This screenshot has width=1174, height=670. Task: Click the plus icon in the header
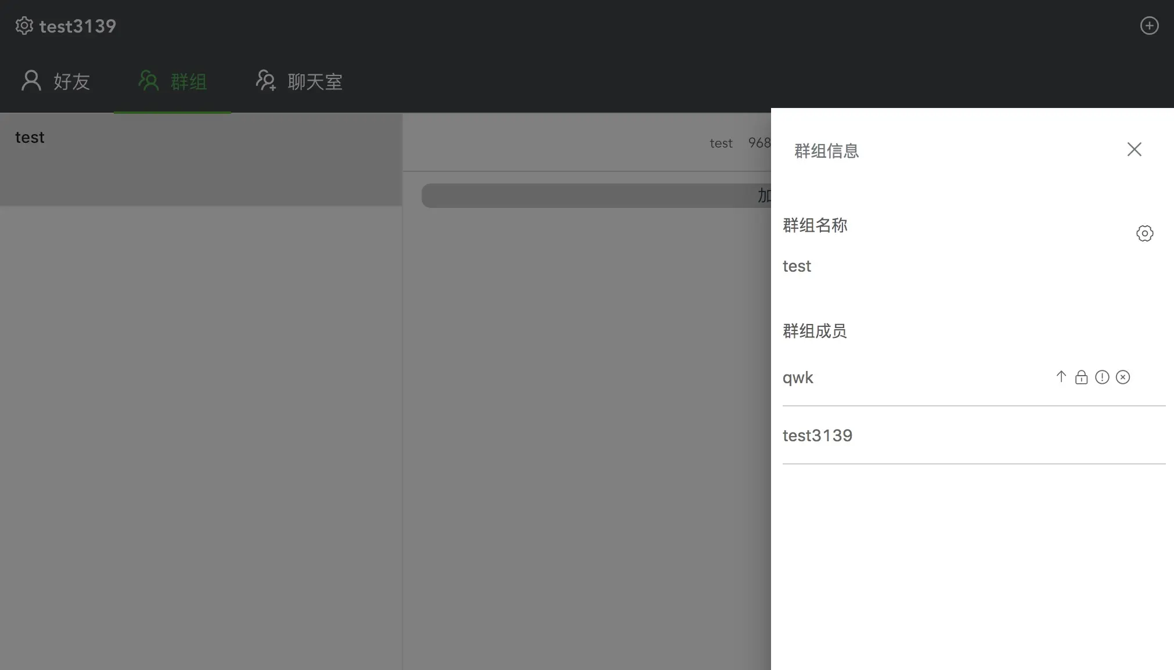(1149, 26)
